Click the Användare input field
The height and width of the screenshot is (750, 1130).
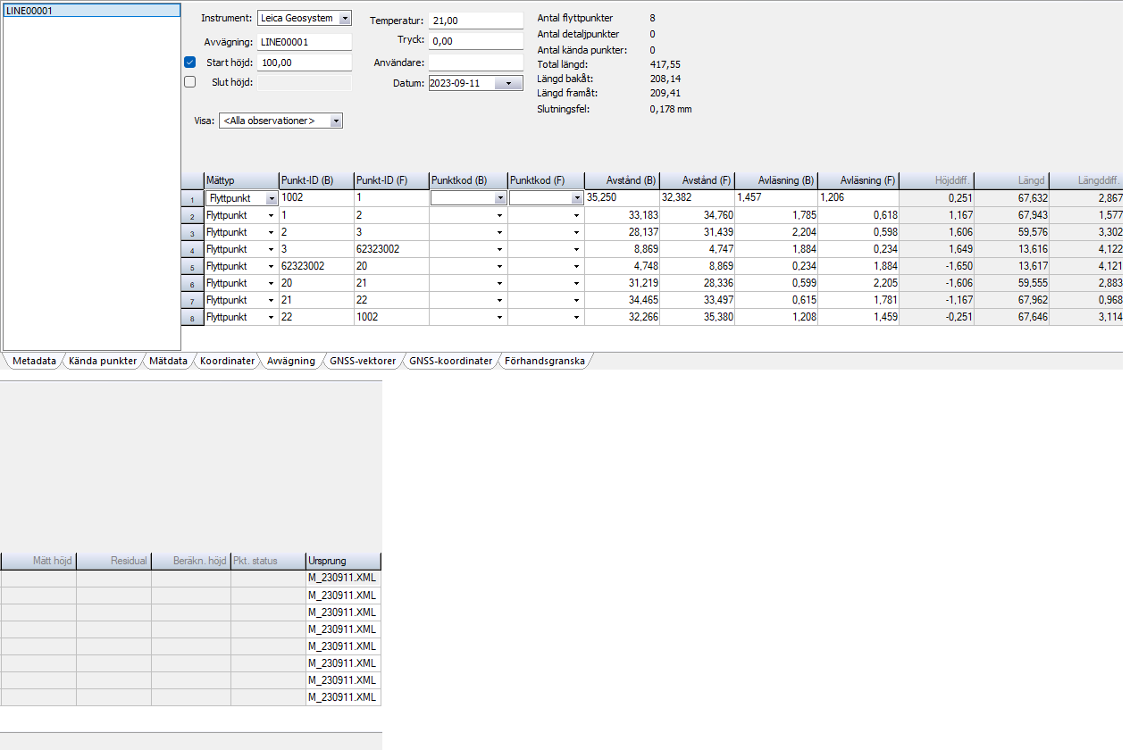475,62
